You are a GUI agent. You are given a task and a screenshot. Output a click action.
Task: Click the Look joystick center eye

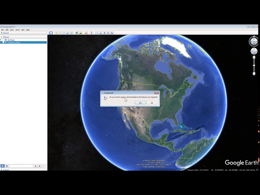pos(254,41)
